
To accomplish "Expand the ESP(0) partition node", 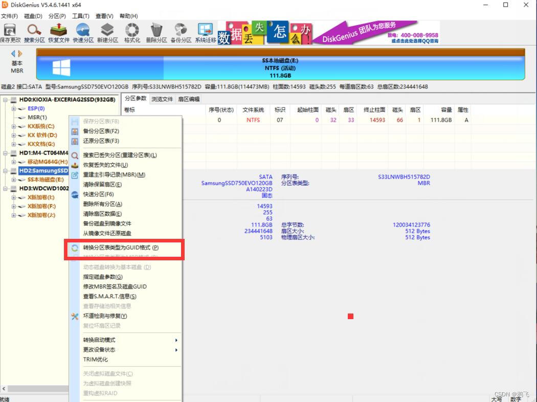I will (x=14, y=108).
